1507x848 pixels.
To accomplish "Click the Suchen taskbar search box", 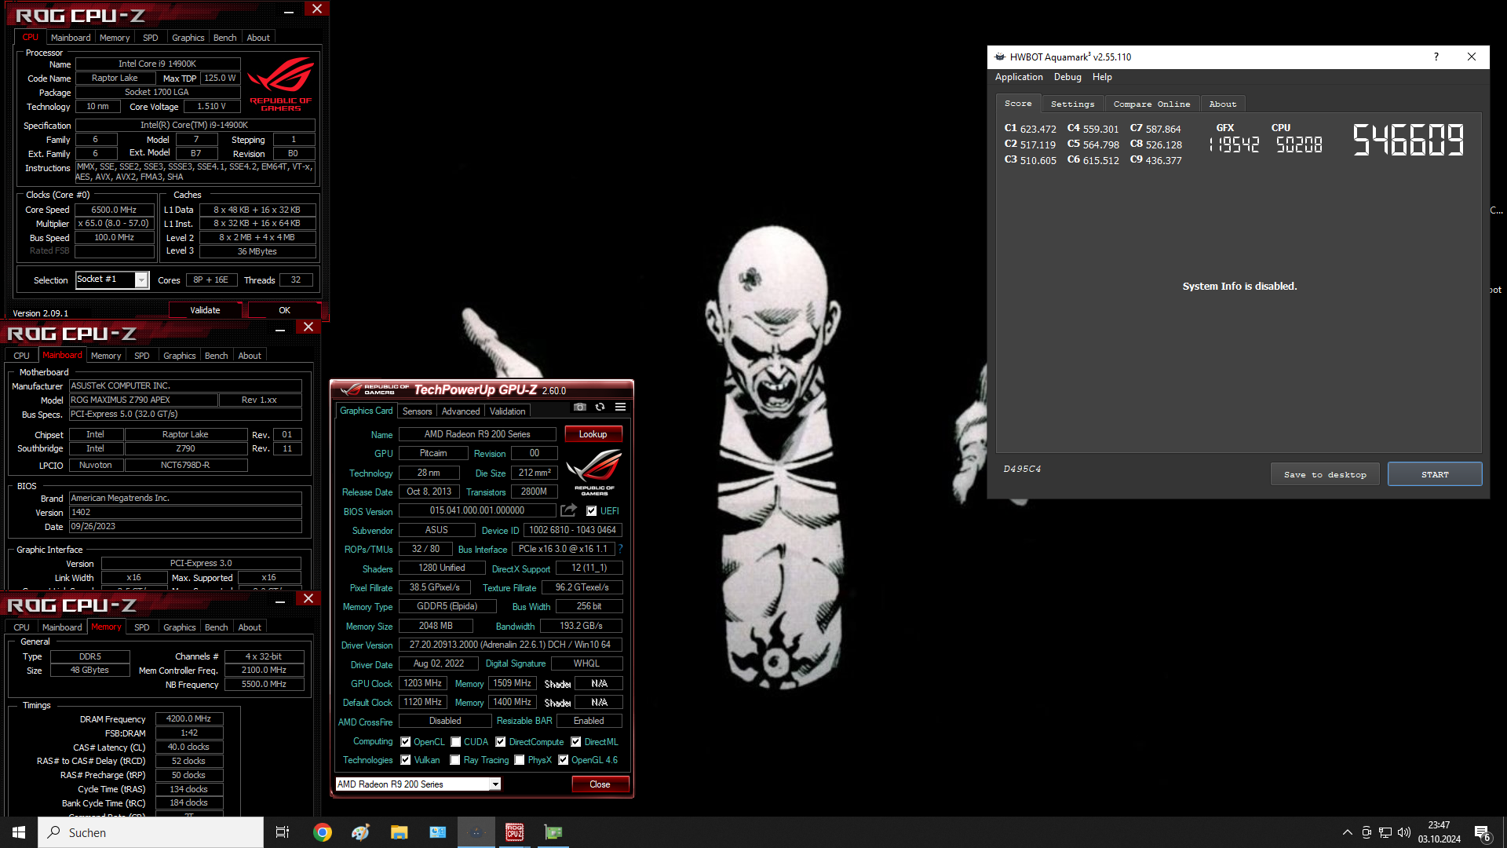I will tap(151, 832).
